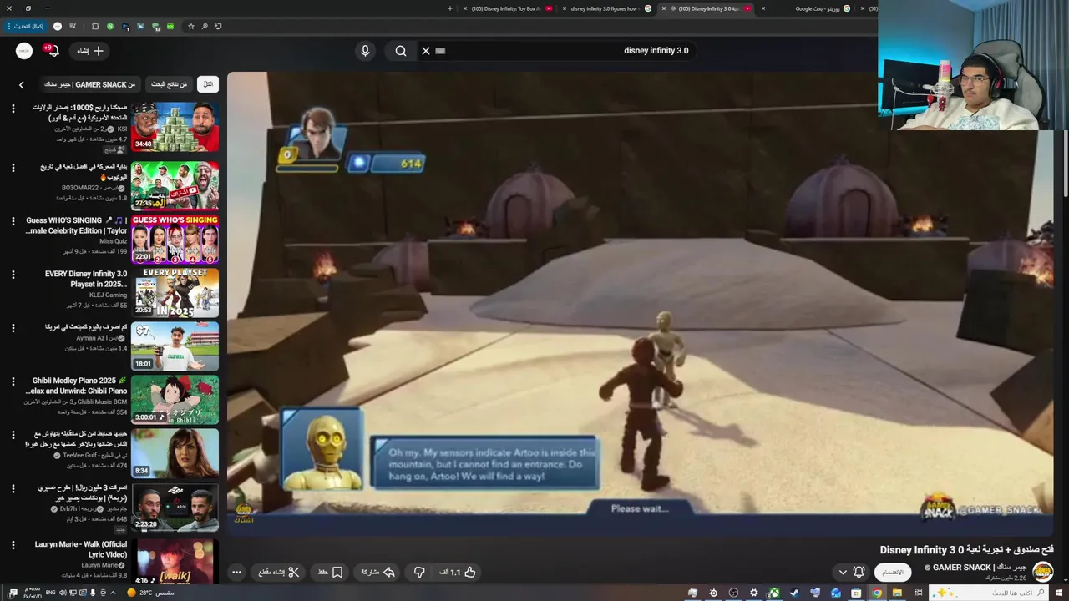
Task: Select the 'From search results' filter chip
Action: click(x=169, y=84)
